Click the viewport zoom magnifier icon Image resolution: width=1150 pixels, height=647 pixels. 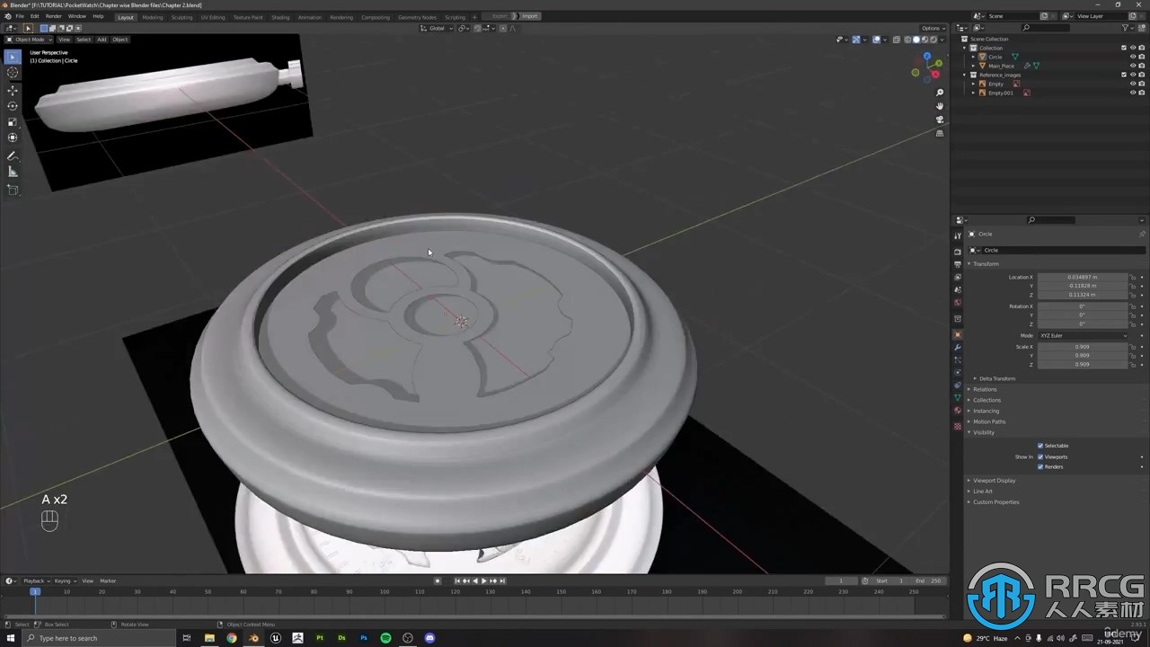tap(940, 93)
